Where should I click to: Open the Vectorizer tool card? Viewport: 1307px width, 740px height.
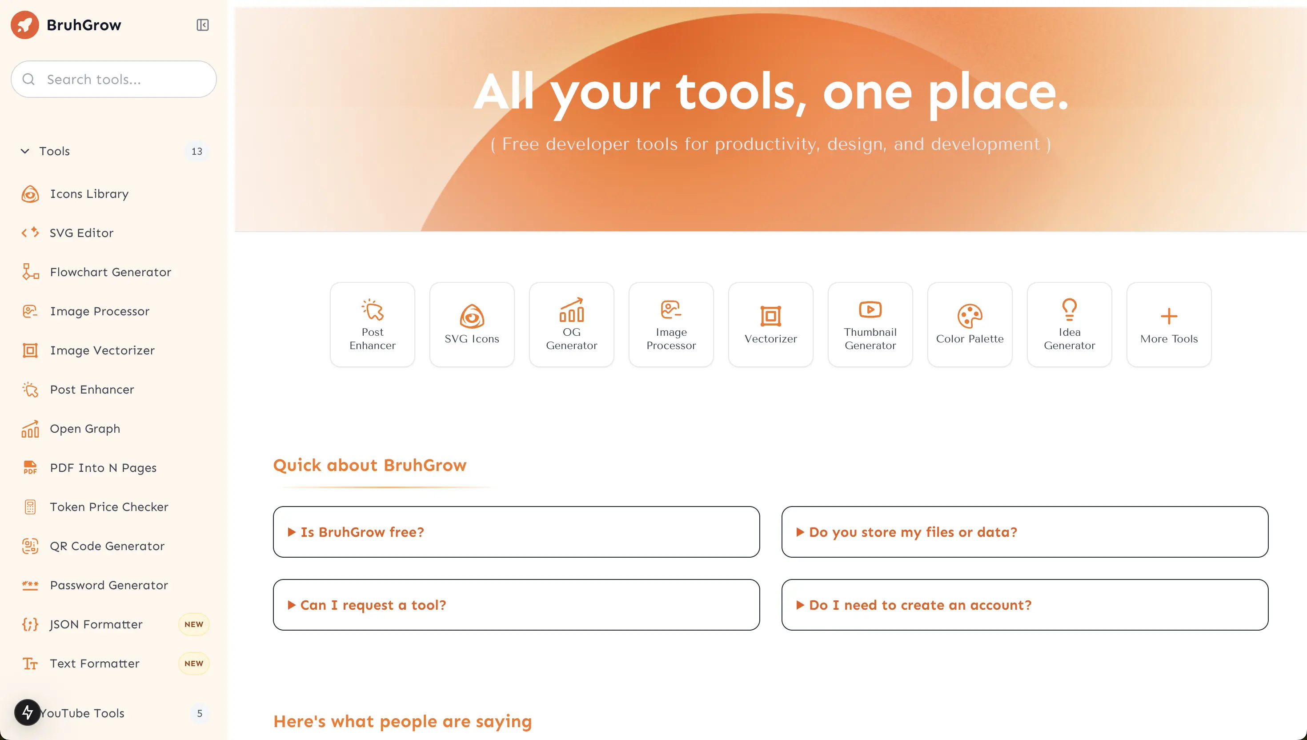click(770, 324)
